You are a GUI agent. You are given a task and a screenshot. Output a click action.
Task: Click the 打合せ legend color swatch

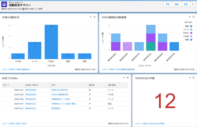tap(191, 33)
